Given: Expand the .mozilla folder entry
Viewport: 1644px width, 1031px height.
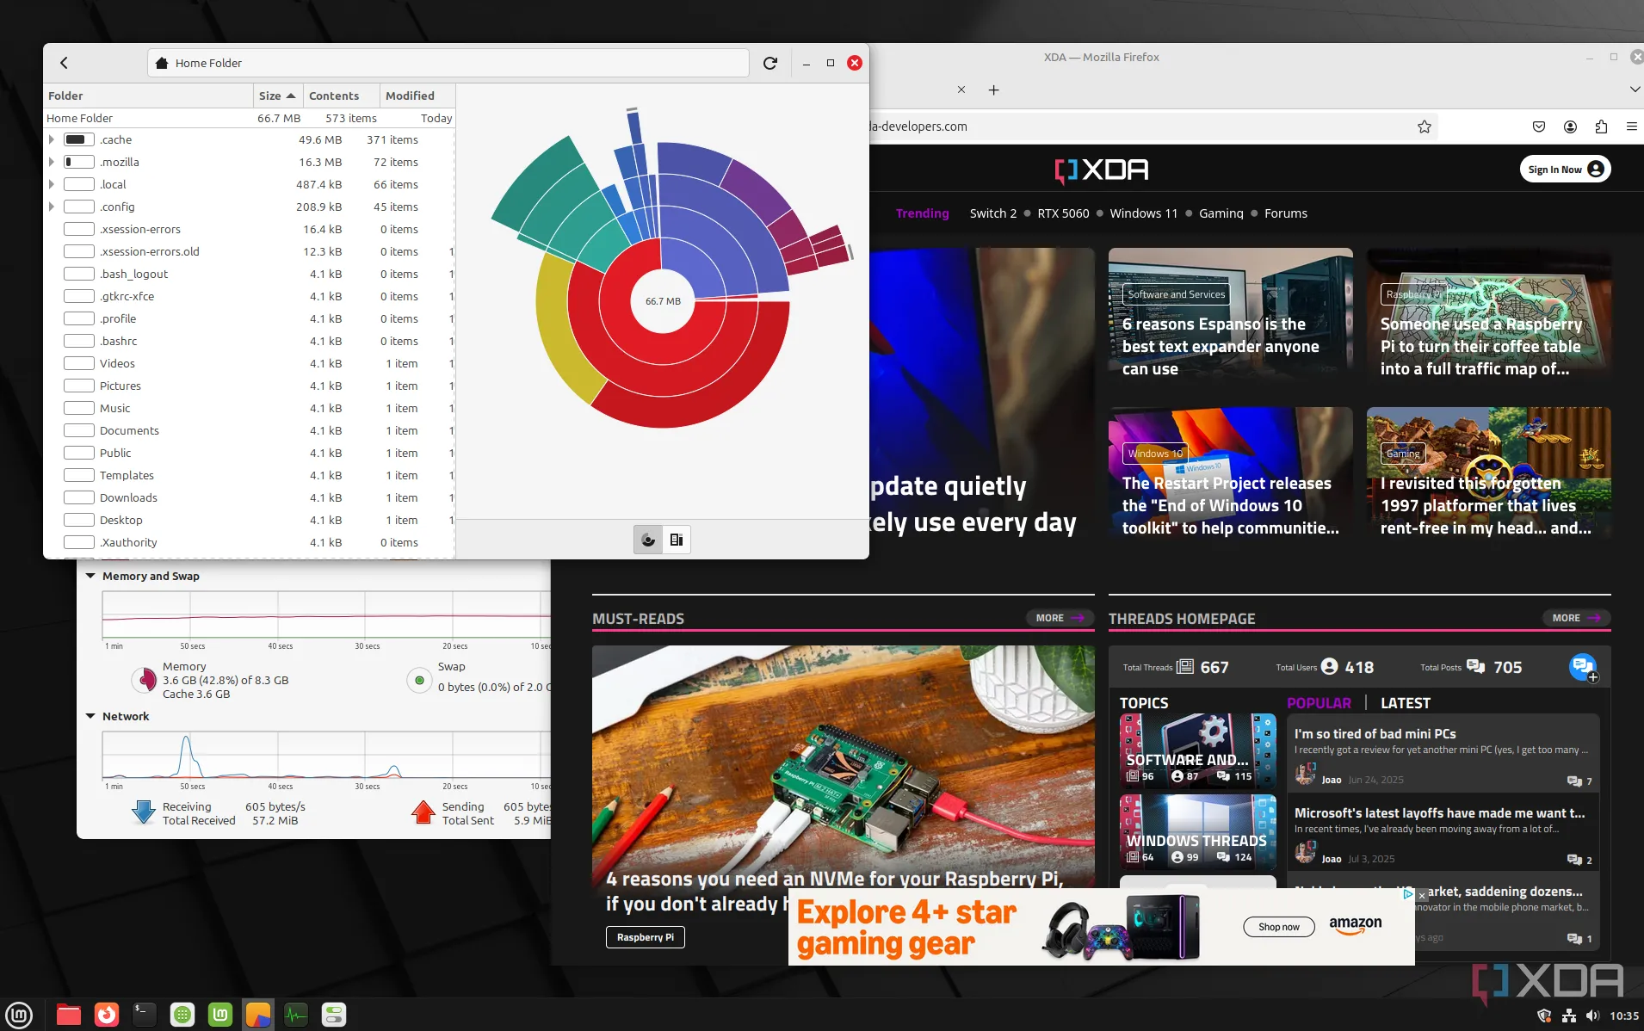Looking at the screenshot, I should (x=52, y=161).
